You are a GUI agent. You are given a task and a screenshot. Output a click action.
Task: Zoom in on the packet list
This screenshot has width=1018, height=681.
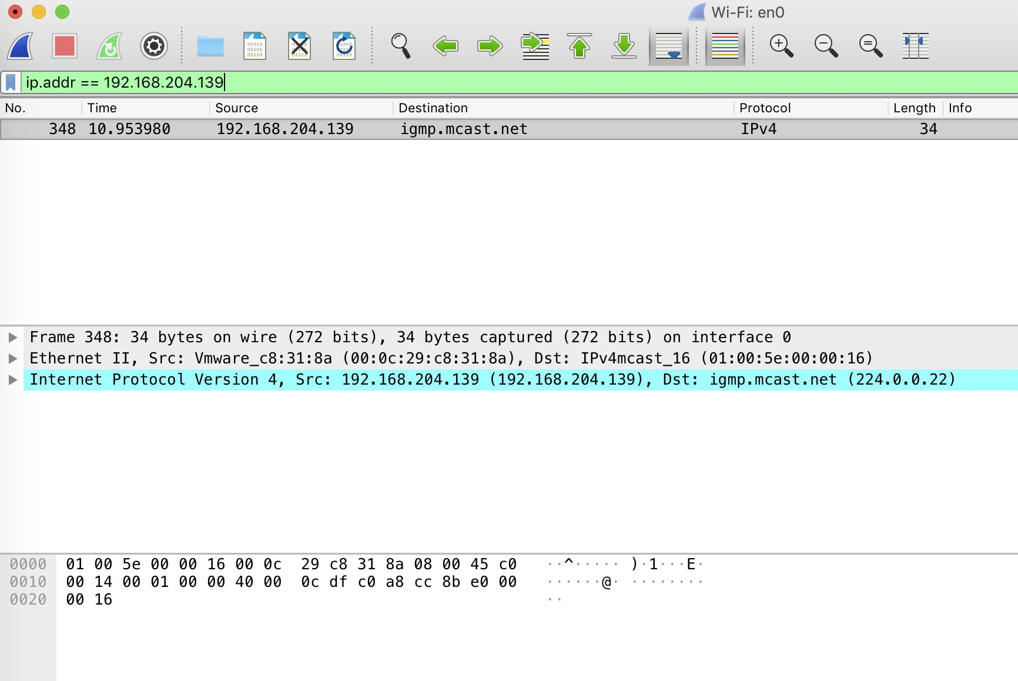(x=781, y=46)
